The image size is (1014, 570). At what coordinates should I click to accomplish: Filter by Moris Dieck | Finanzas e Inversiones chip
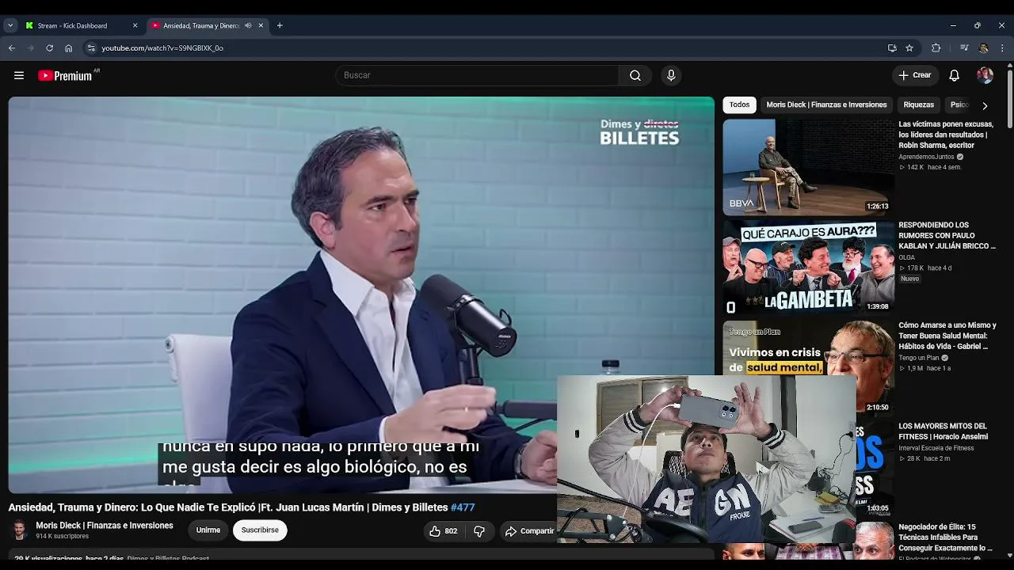coord(826,104)
